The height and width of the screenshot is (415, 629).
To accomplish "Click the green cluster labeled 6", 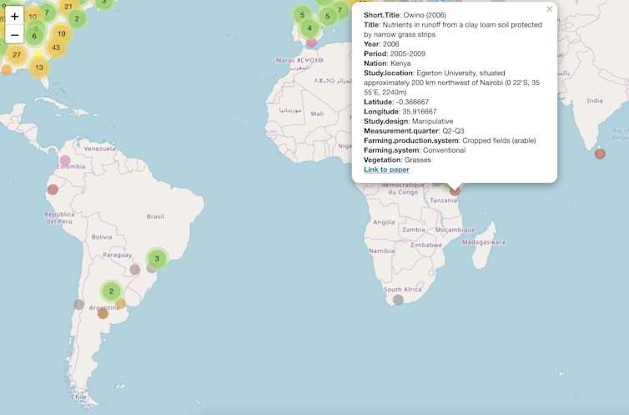I will [x=34, y=36].
